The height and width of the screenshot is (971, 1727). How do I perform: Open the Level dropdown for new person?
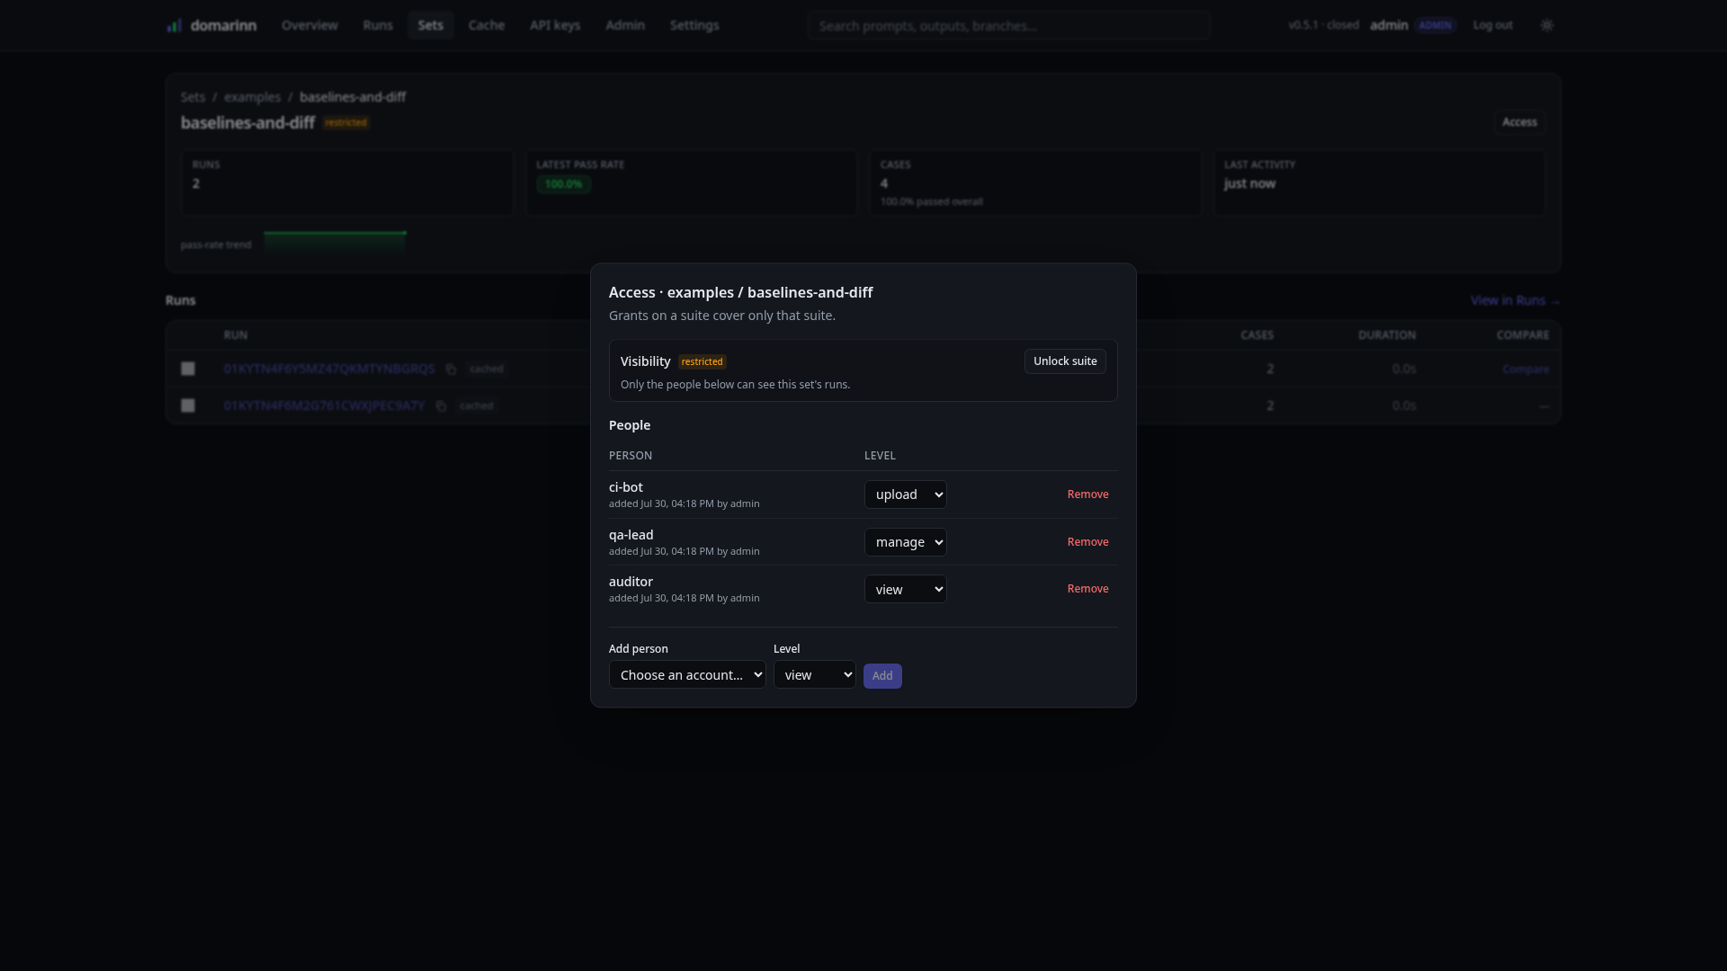814,675
